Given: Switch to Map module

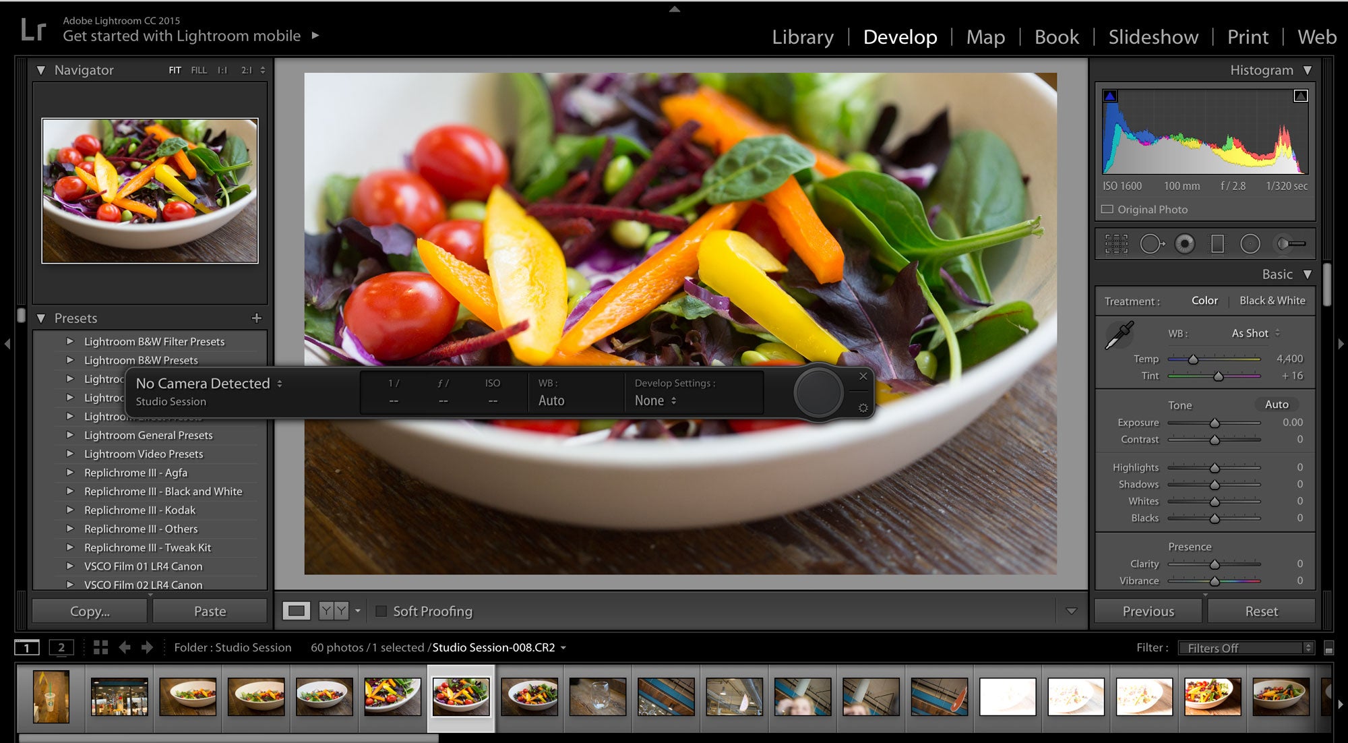Looking at the screenshot, I should (x=985, y=37).
